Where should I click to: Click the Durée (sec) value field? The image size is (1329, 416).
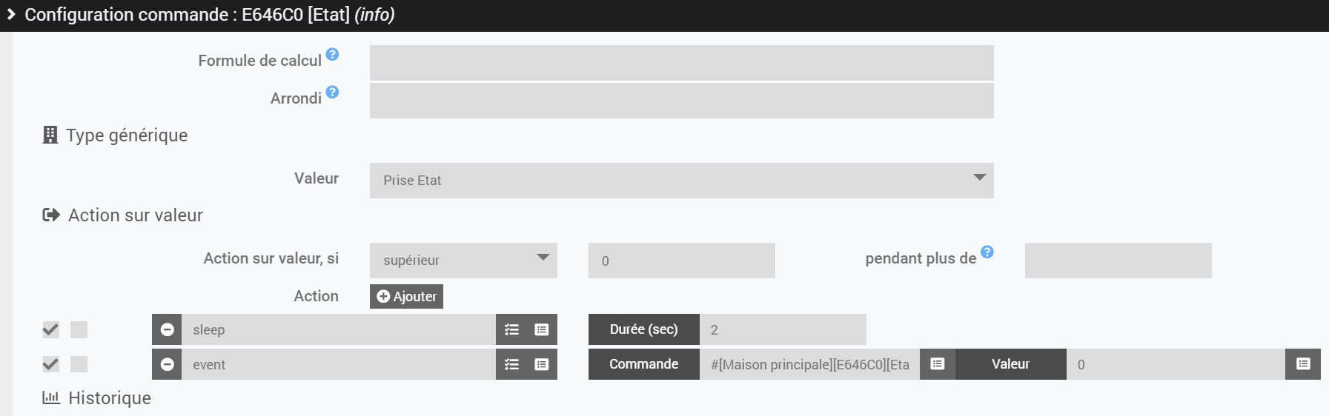pos(783,329)
